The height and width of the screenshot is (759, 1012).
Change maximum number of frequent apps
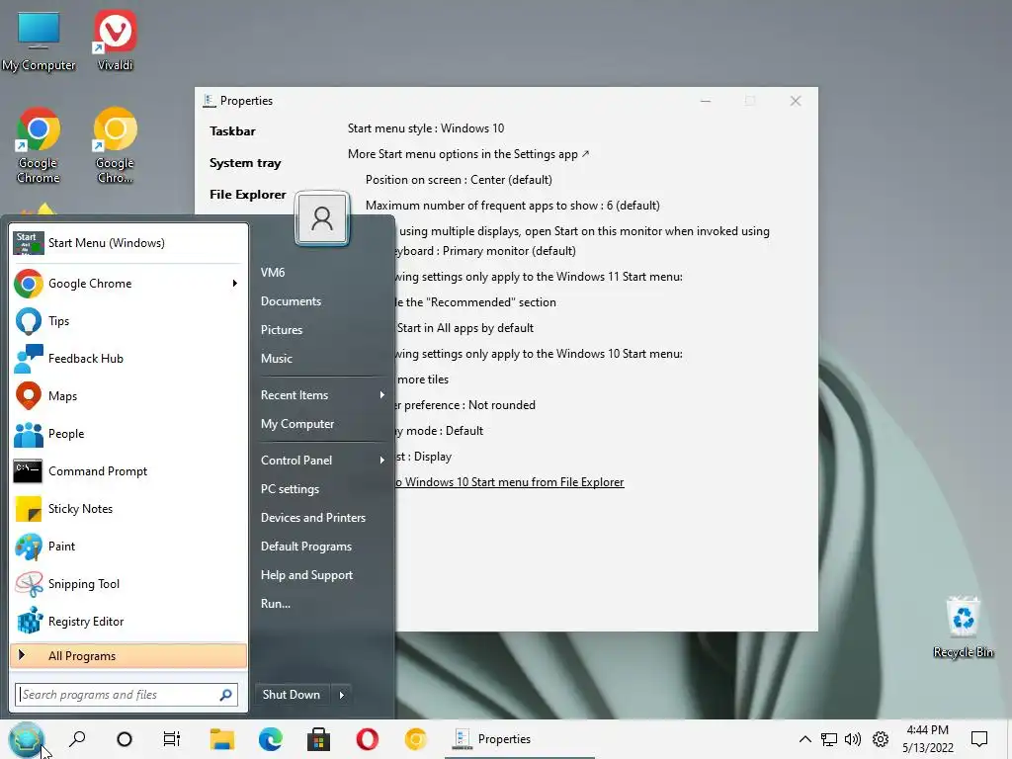click(513, 206)
